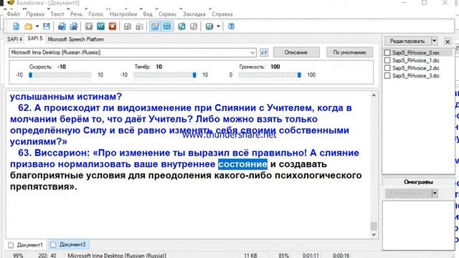This screenshot has width=459, height=258.
Task: Enable Sapi5_RHvoice_0.rex dictionary checkbox
Action: (387, 52)
